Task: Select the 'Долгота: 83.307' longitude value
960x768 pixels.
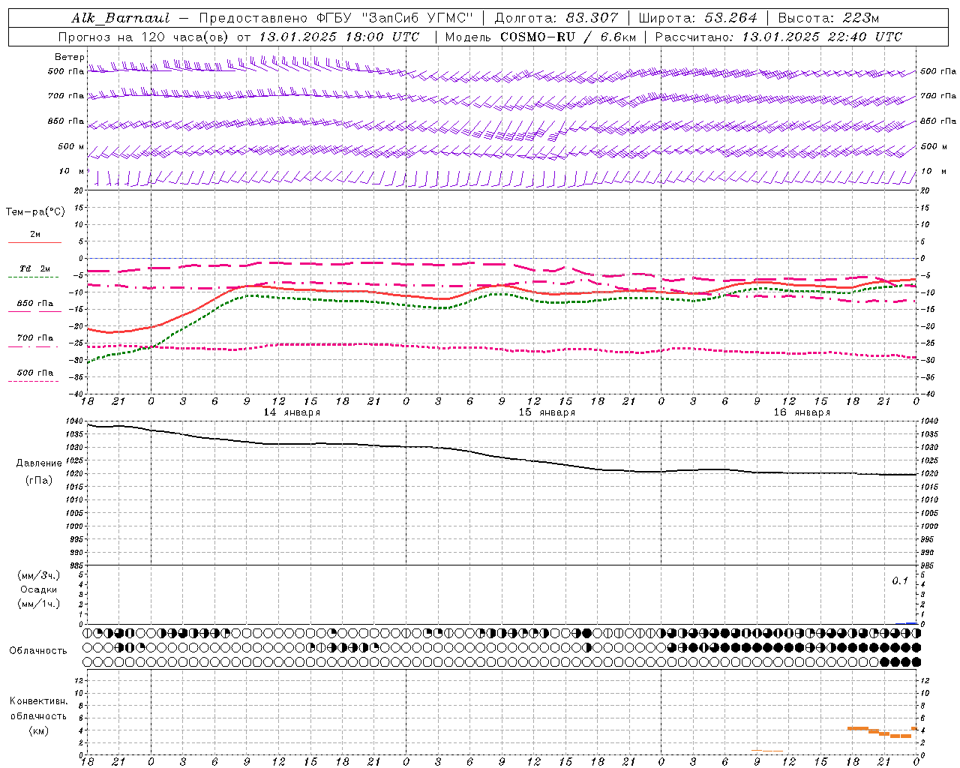Action: [x=556, y=18]
